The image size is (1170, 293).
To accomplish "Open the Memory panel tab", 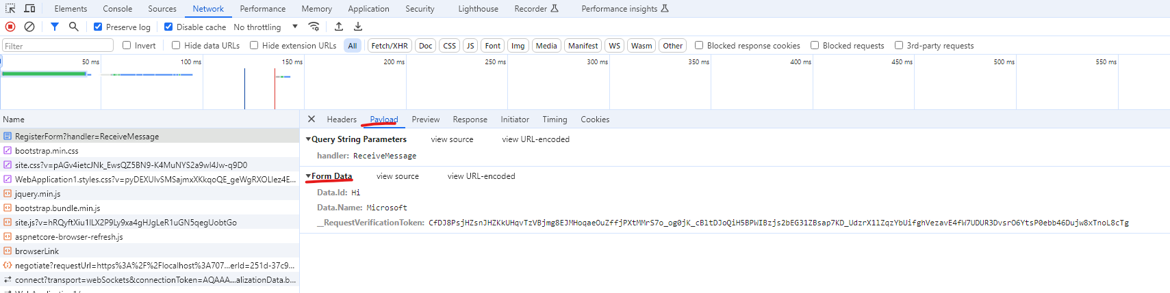I will click(316, 9).
